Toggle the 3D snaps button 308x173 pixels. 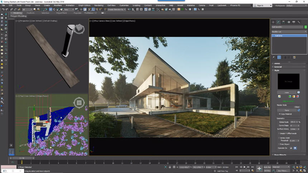coord(89,9)
